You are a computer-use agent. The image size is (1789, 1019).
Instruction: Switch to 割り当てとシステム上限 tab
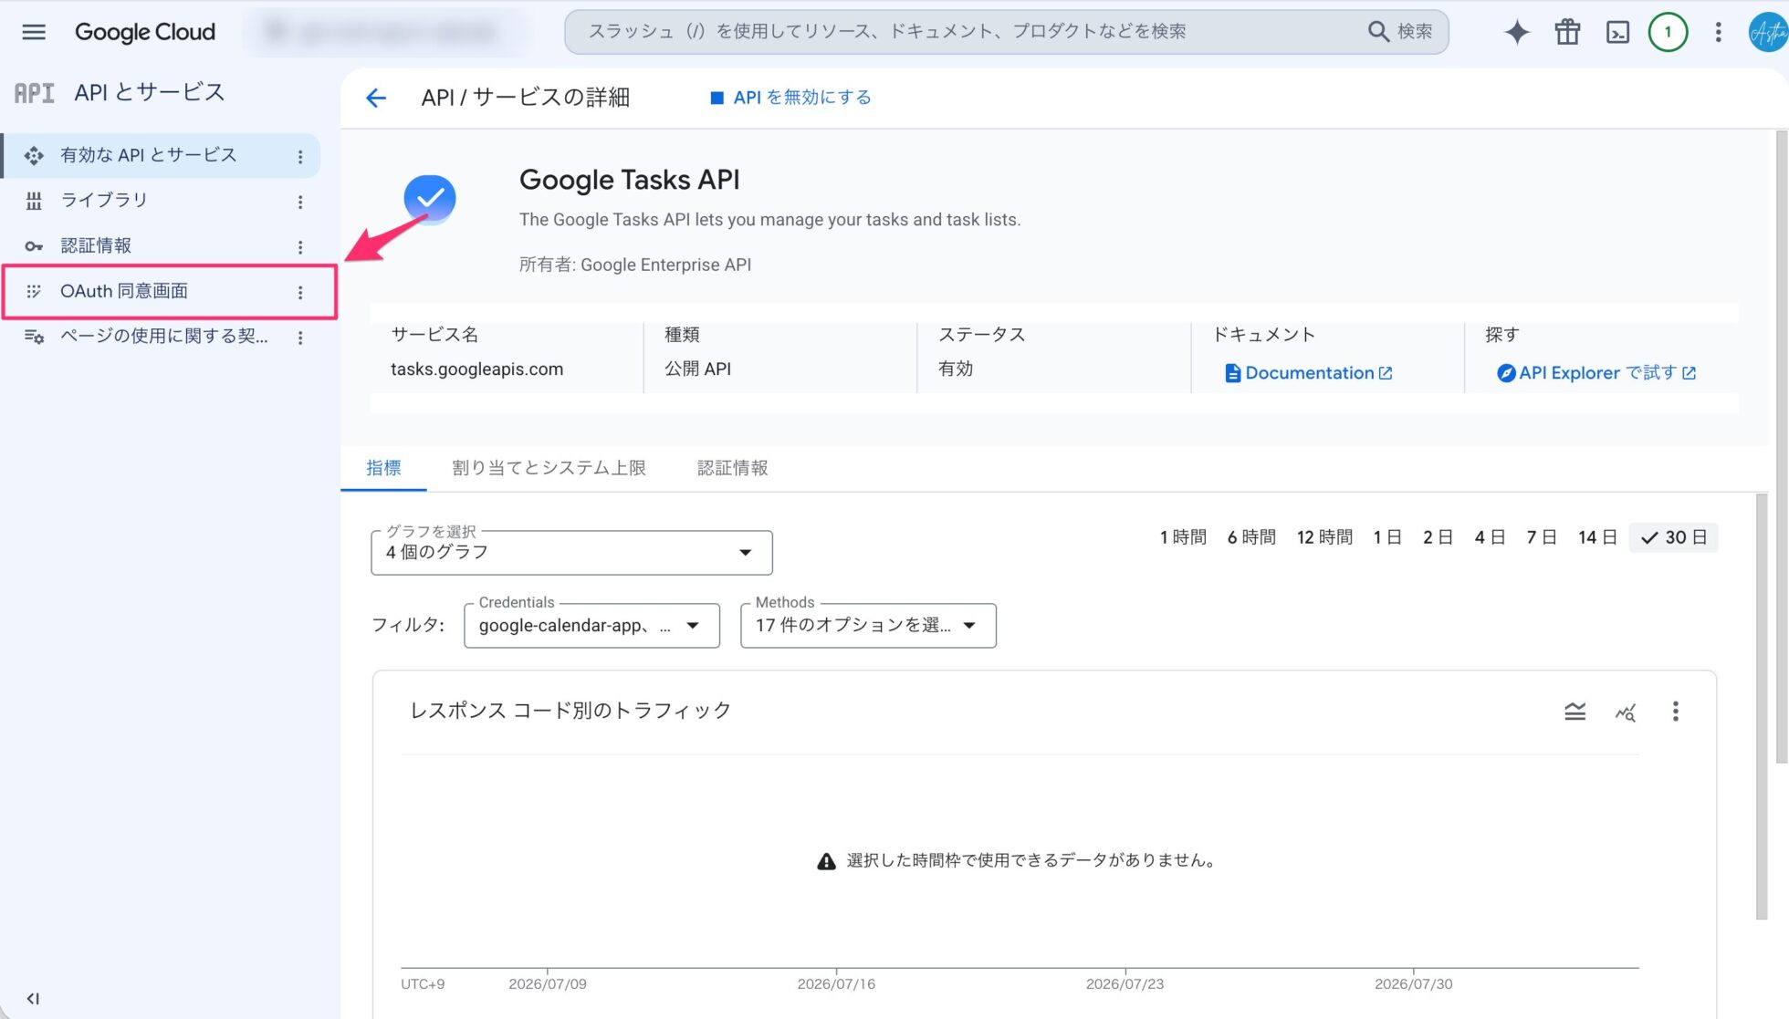pyautogui.click(x=549, y=468)
